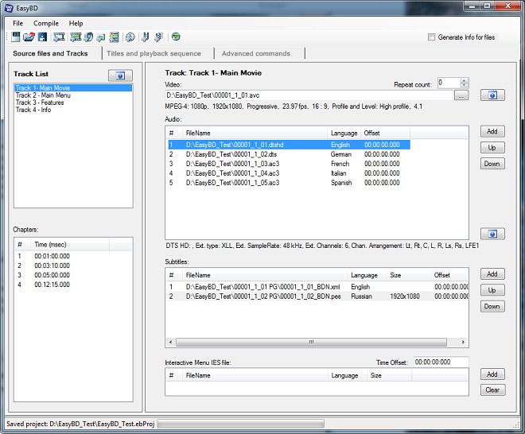Save the project using the floppy disk icon
The width and height of the screenshot is (525, 434).
pos(42,37)
